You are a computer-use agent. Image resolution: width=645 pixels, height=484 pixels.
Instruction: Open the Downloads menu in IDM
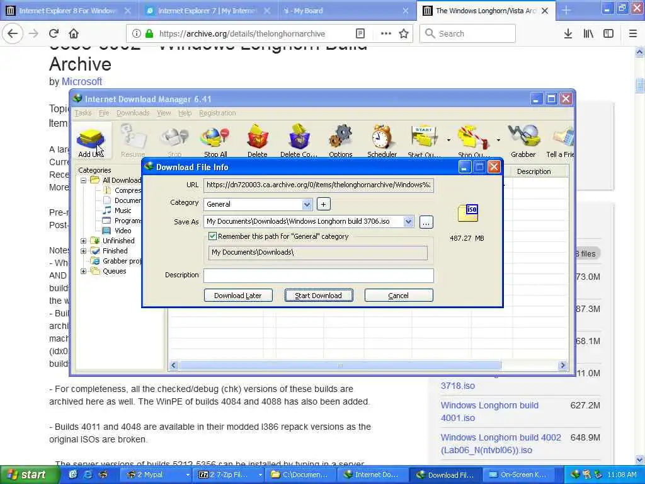pos(133,113)
